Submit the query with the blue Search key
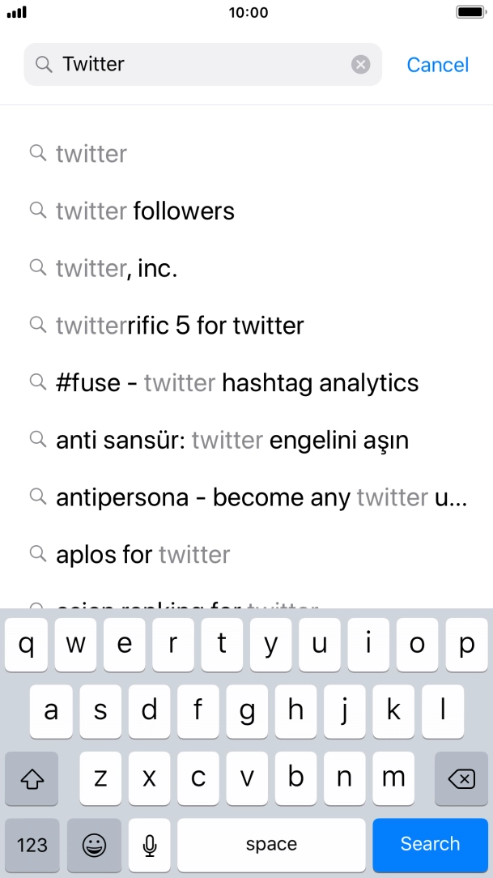The image size is (493, 878). coord(430,845)
